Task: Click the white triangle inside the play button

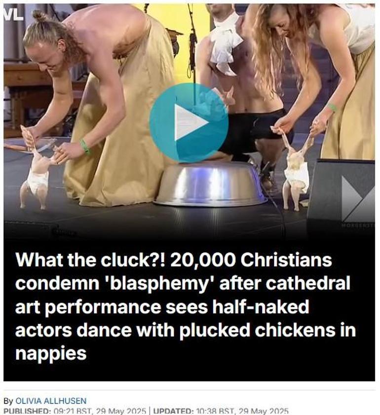Action: click(x=191, y=122)
